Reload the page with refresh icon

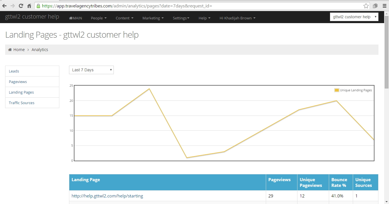point(21,6)
